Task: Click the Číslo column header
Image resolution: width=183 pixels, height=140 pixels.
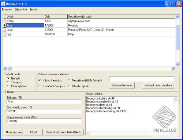Action: (x=56, y=16)
